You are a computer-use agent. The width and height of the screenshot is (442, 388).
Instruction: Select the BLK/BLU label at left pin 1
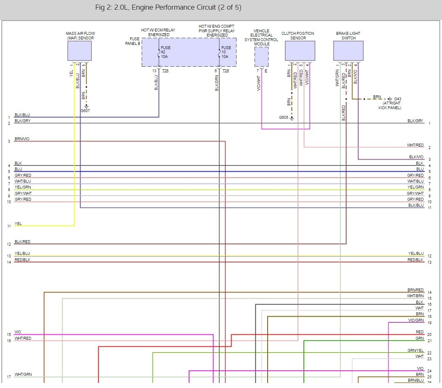tap(22, 115)
